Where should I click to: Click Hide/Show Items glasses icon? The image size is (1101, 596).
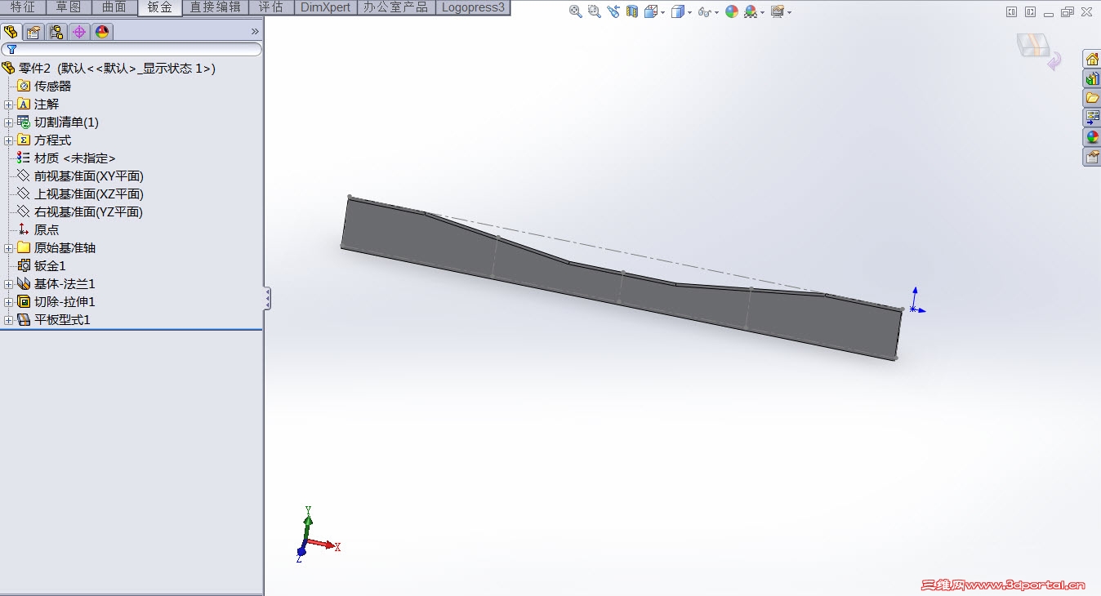[x=704, y=11]
